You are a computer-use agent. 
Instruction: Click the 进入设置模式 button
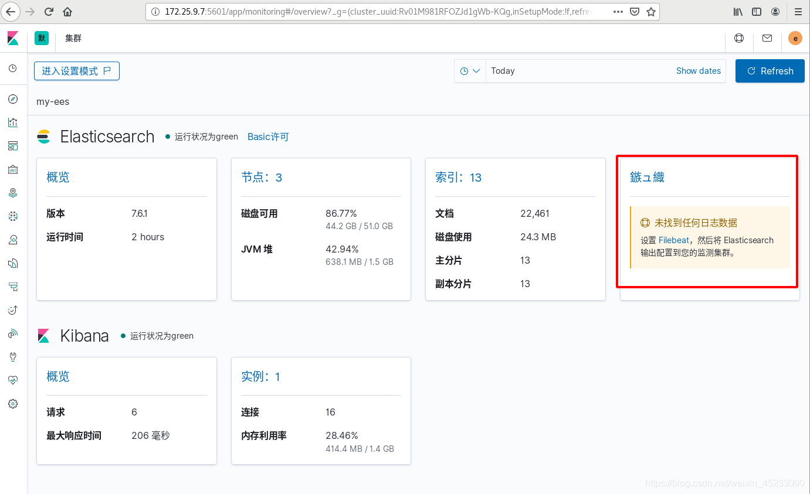[77, 71]
